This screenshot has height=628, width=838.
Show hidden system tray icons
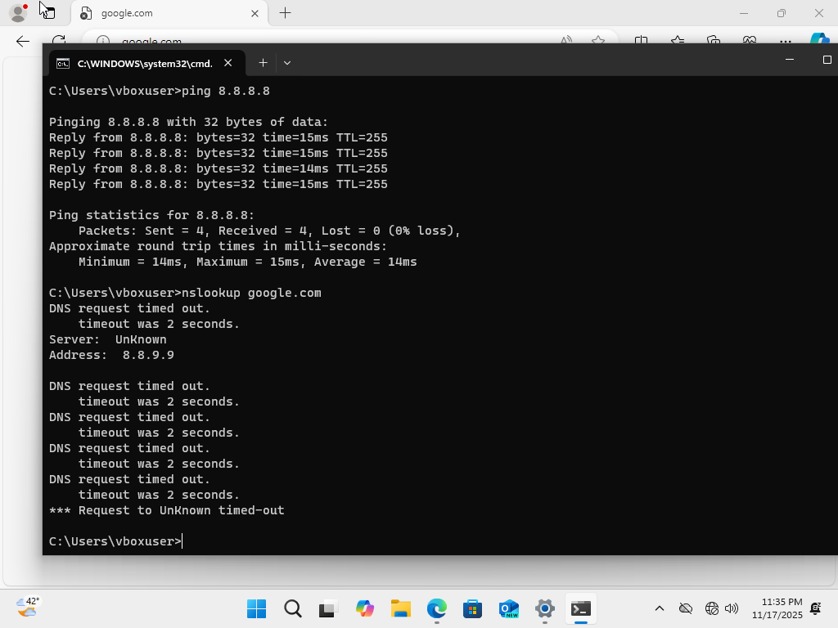point(660,608)
